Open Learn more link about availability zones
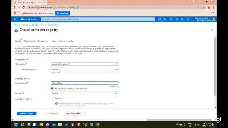228x128 pixels. pyautogui.click(x=83, y=106)
